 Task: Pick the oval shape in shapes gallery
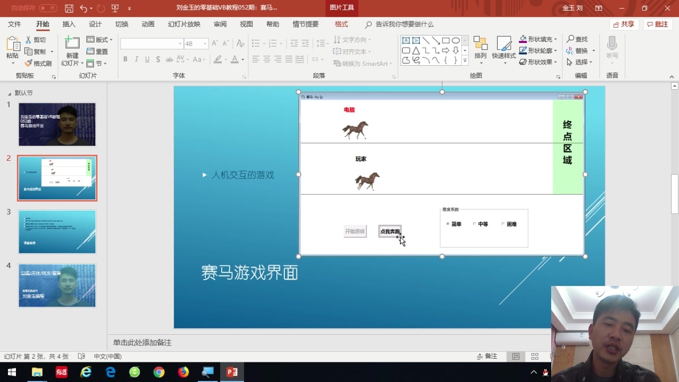pos(456,40)
